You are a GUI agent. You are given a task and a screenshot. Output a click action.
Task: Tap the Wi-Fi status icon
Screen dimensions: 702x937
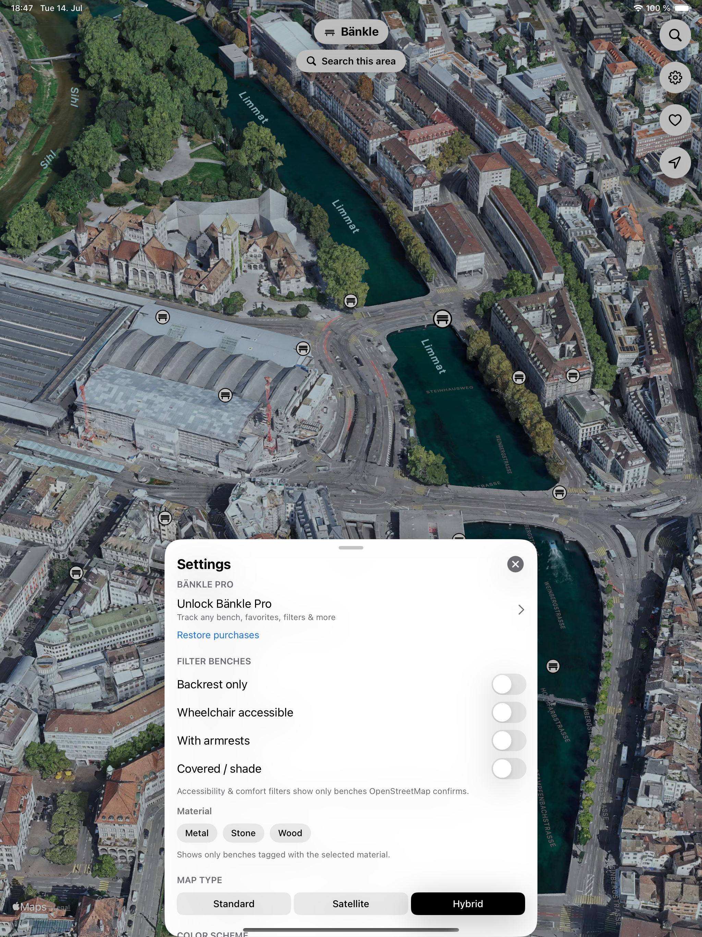click(637, 8)
